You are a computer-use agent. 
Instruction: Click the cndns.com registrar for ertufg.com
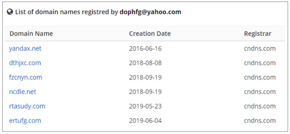pyautogui.click(x=260, y=121)
